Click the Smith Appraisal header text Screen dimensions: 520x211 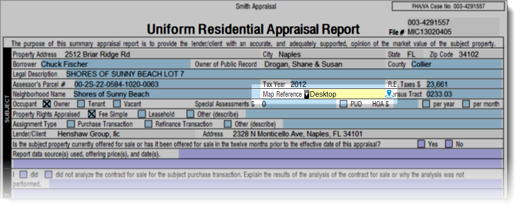pyautogui.click(x=256, y=6)
